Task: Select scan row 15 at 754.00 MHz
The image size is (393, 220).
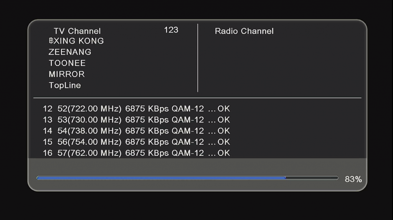Action: coord(136,142)
